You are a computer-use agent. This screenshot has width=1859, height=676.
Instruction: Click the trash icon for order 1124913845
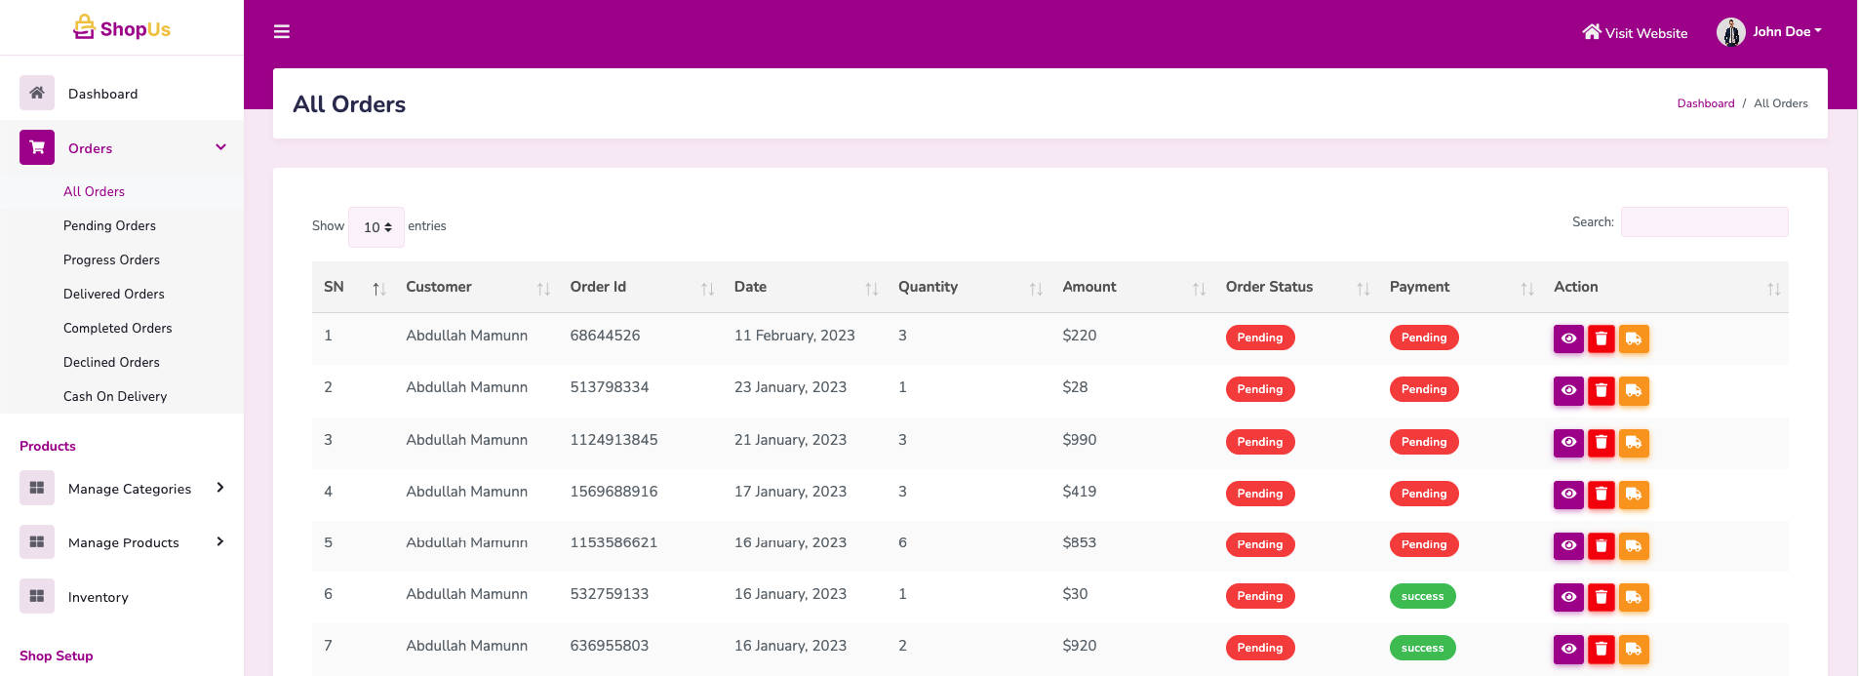pyautogui.click(x=1601, y=443)
